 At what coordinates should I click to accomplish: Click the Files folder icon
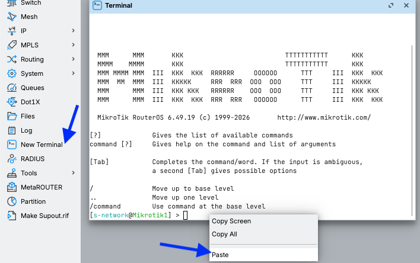click(x=12, y=116)
